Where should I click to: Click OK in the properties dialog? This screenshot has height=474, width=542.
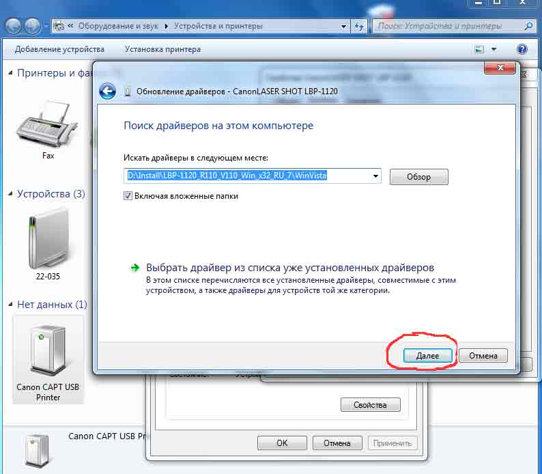(x=282, y=443)
